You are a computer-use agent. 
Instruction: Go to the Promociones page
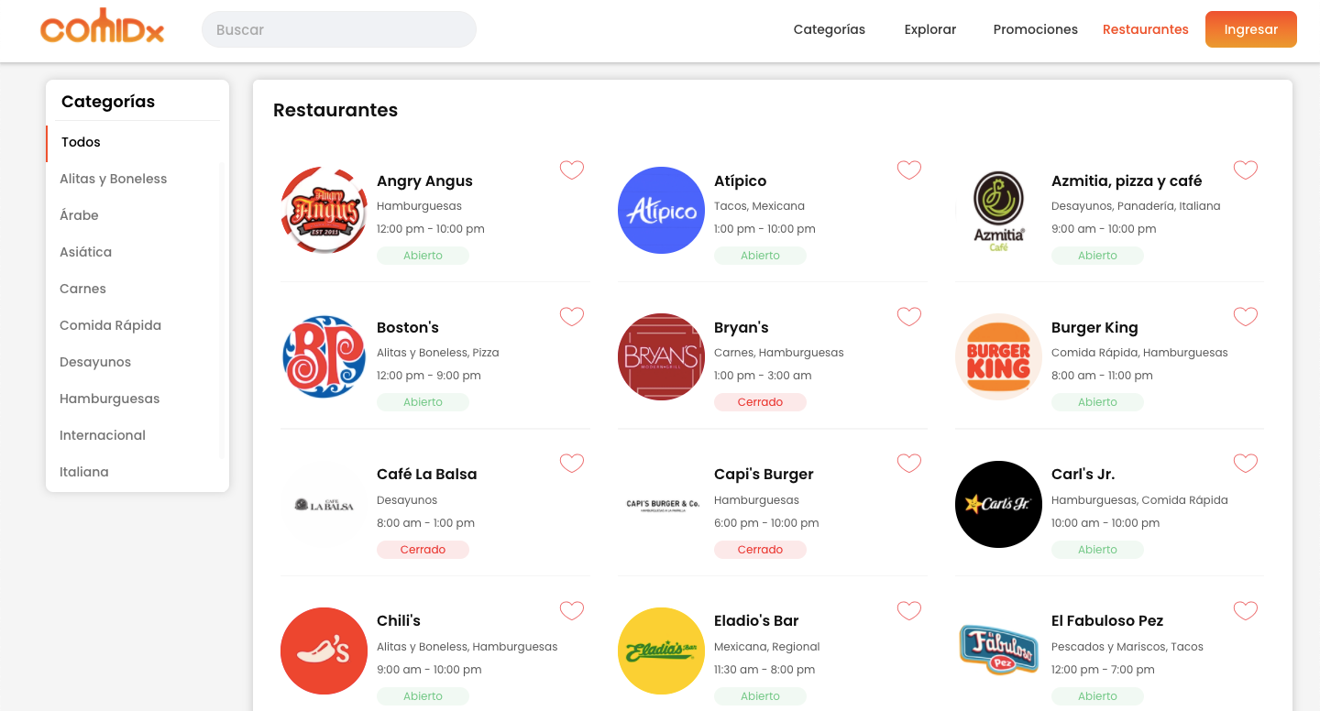pos(1036,29)
